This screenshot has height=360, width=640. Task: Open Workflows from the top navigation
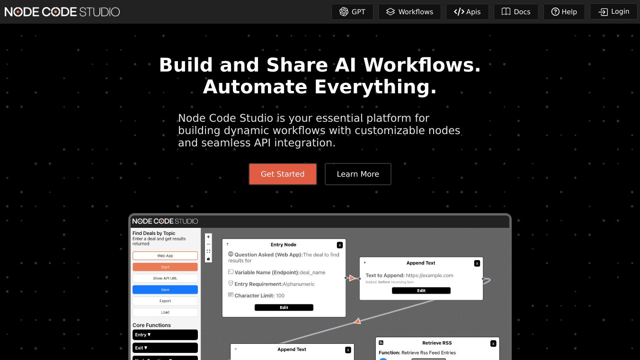click(409, 12)
